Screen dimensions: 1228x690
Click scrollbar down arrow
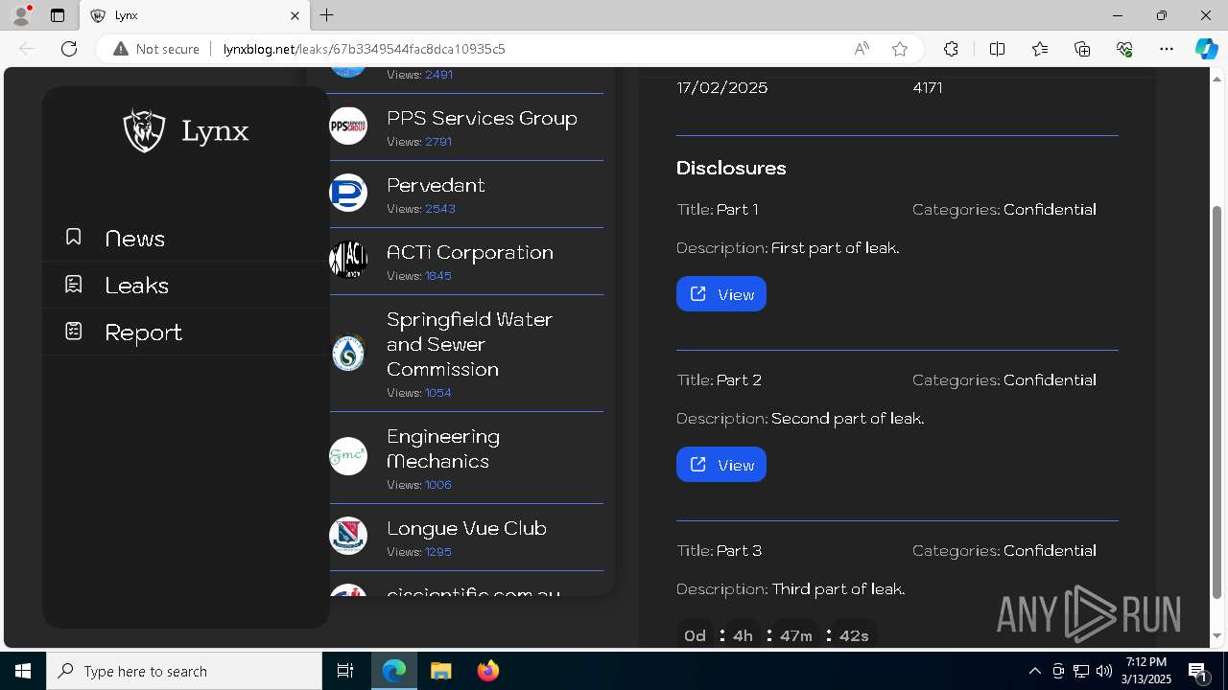[x=1217, y=635]
